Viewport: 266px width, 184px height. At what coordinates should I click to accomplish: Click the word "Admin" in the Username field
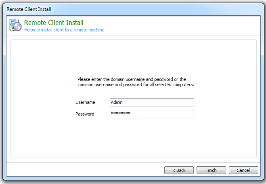117,103
